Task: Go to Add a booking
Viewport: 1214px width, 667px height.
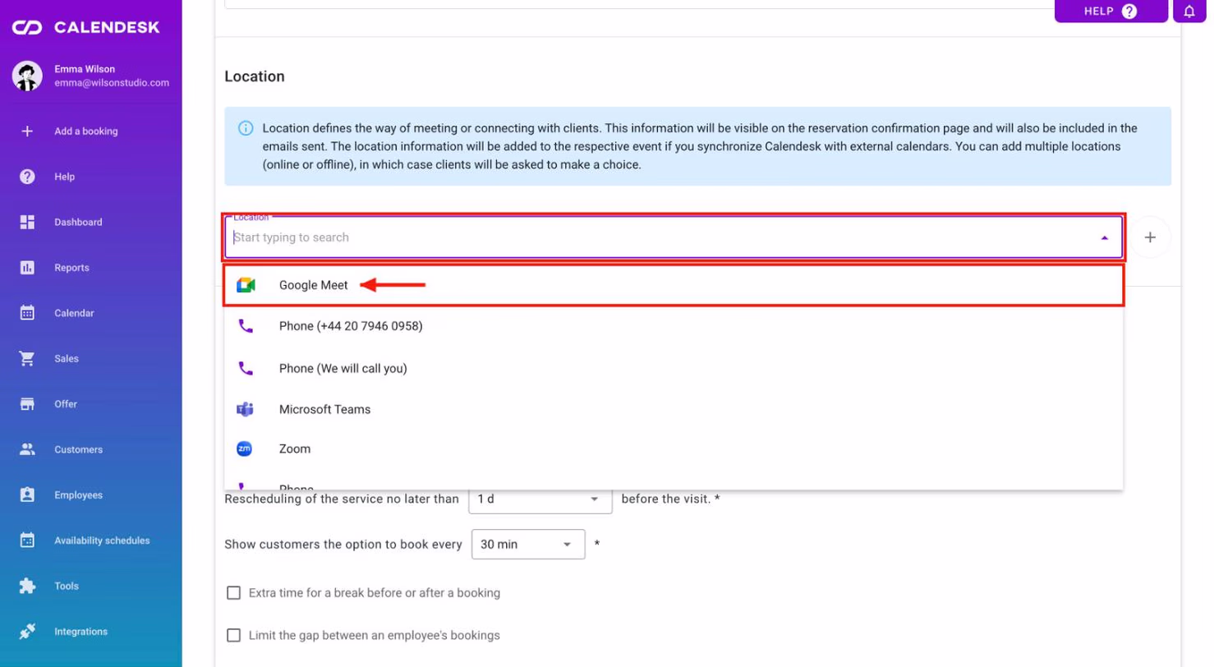Action: point(86,131)
